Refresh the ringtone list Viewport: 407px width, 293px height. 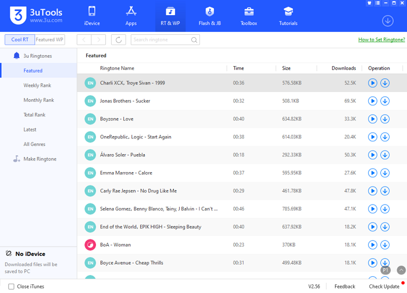coord(119,40)
